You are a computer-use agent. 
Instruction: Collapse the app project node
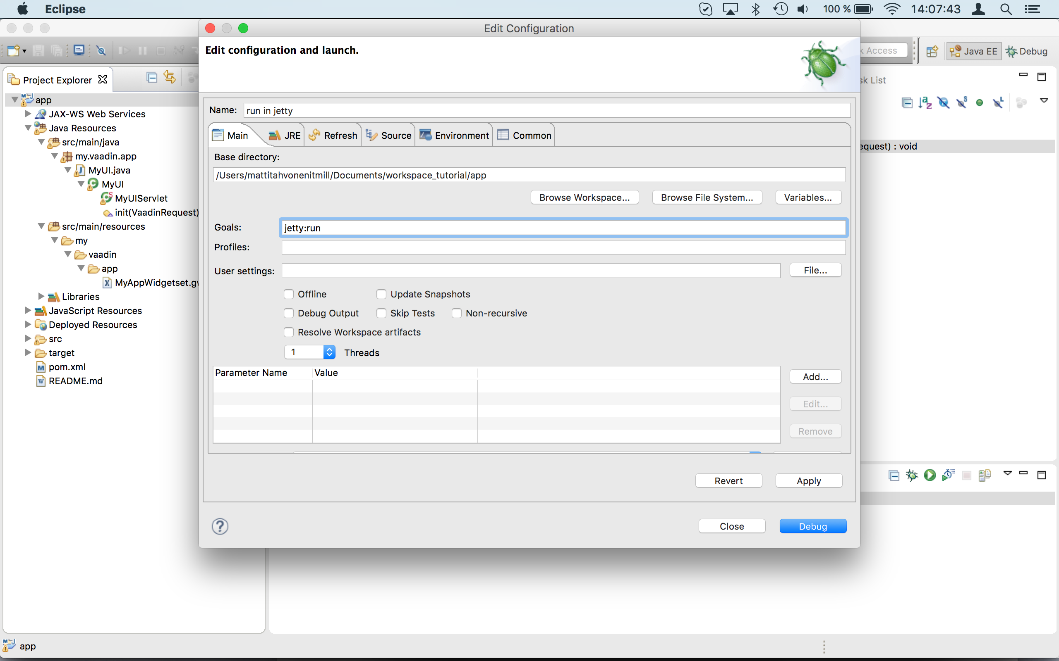pos(14,100)
